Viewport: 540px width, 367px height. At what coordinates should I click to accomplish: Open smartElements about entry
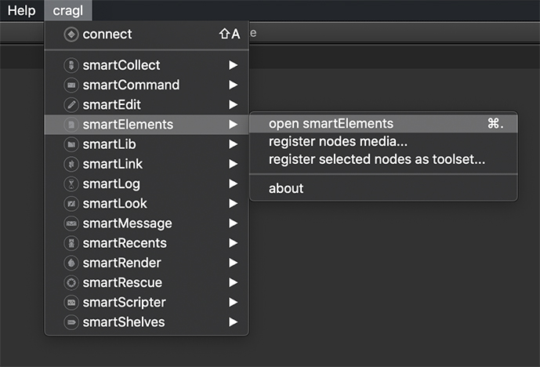pos(286,188)
